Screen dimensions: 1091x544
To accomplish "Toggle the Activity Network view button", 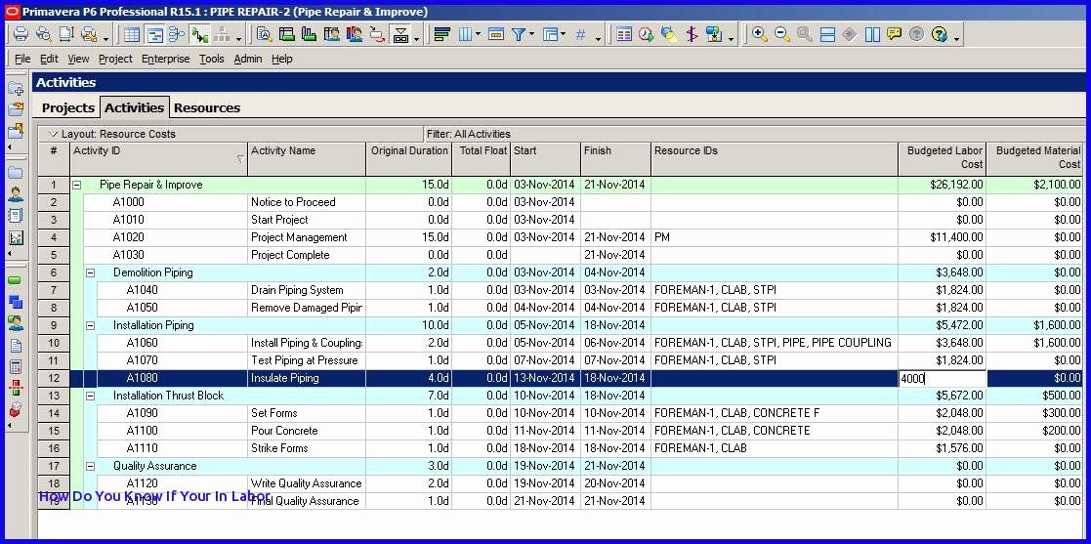I will (177, 34).
